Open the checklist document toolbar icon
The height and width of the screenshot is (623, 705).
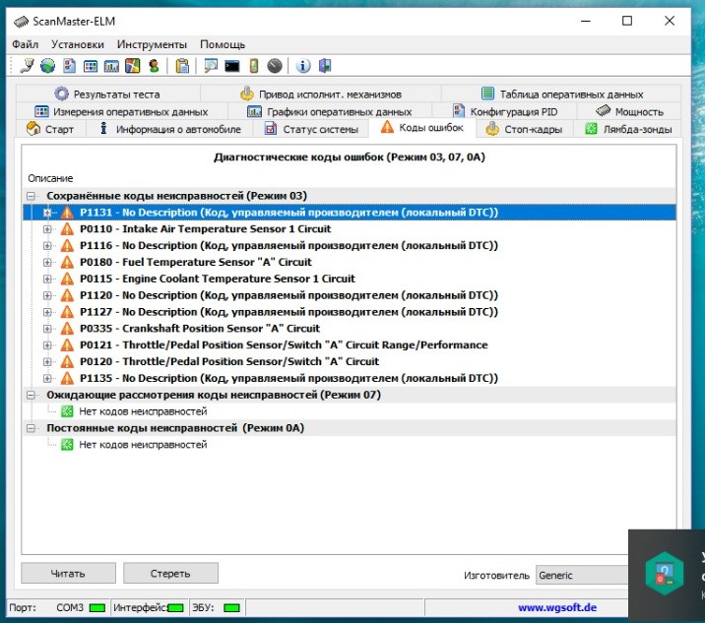[x=69, y=66]
